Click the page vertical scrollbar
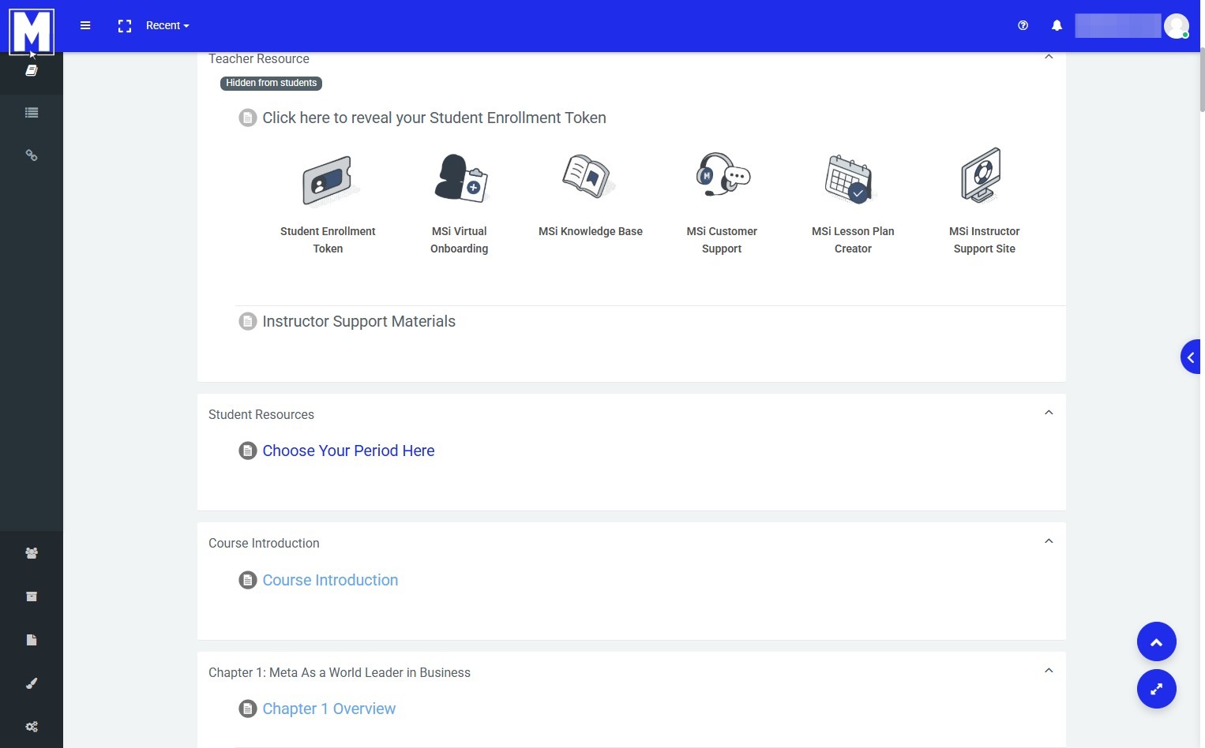The image size is (1205, 748). tap(1202, 79)
